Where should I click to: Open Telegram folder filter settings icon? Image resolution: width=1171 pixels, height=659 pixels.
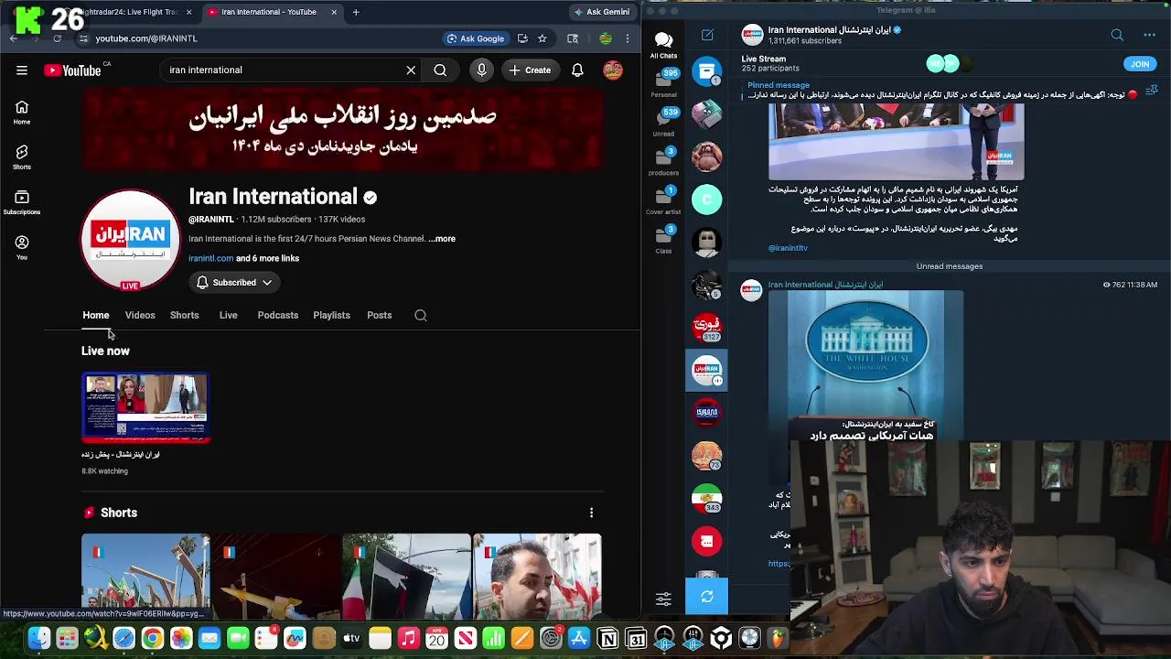coord(663,599)
